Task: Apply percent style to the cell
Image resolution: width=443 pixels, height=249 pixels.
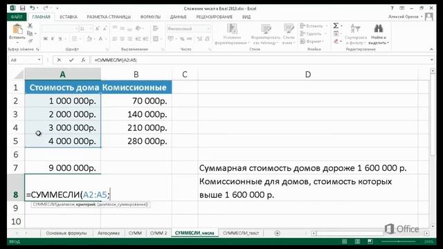Action: (182, 39)
